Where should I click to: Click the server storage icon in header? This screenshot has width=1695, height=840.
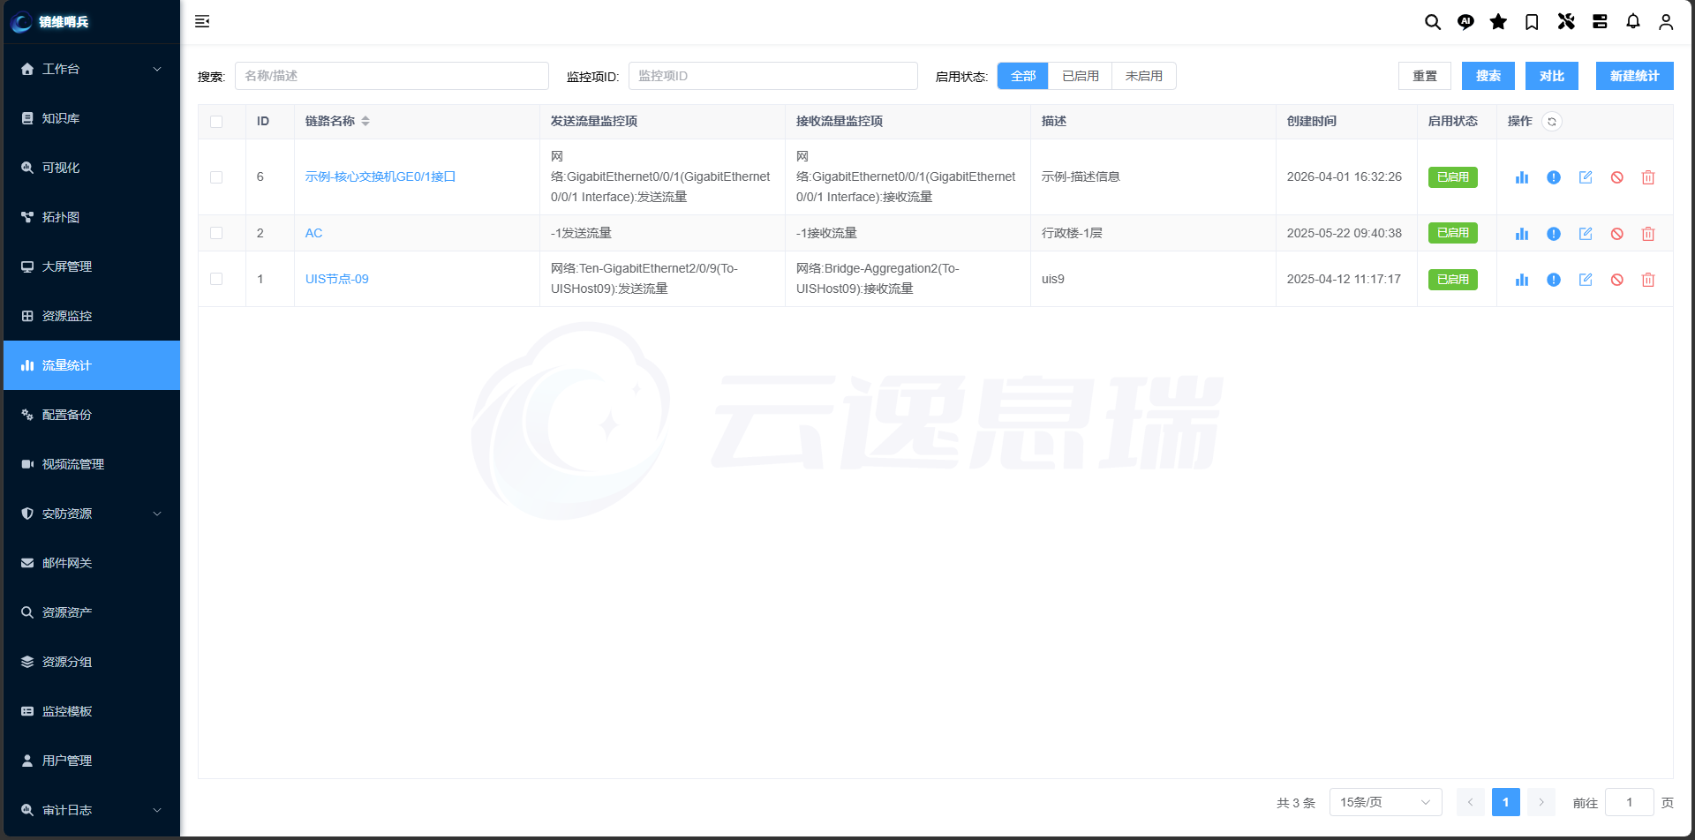coord(1600,22)
